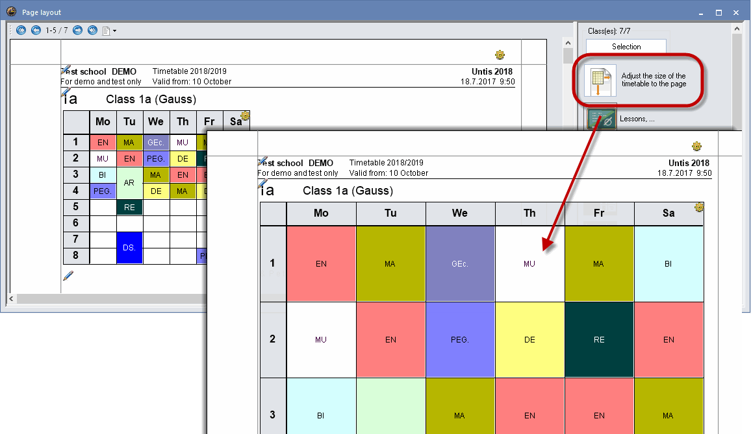Select the Tuesday period 1 MA cell in the enlarged timetable
This screenshot has width=751, height=434.
(x=390, y=263)
